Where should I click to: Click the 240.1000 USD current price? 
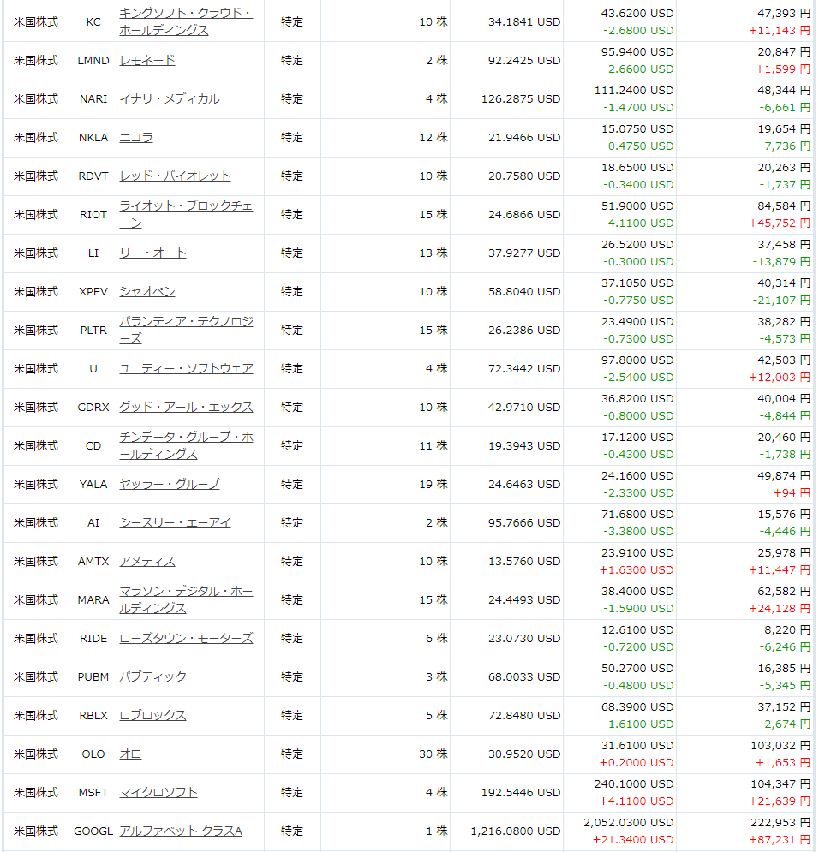pyautogui.click(x=634, y=784)
